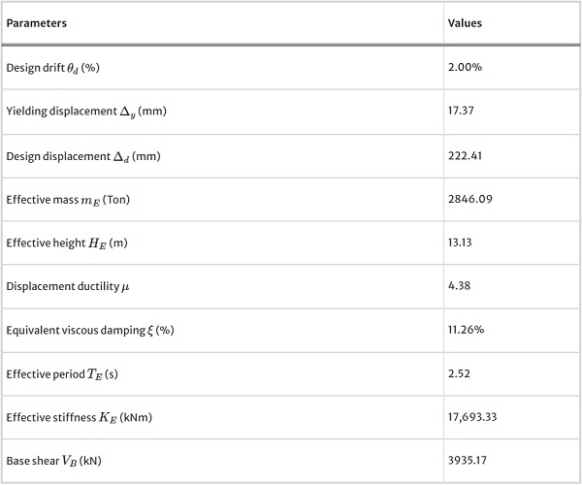Select the 2.52 effective period value

pyautogui.click(x=458, y=373)
